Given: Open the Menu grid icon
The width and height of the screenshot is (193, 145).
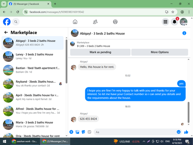Looking at the screenshot, I should point(165,22).
